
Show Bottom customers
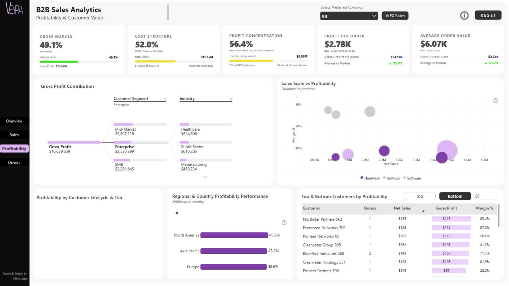tap(455, 196)
